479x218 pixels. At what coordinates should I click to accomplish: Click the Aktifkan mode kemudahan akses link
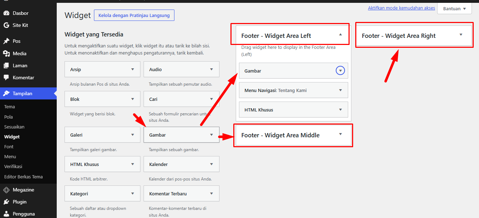(x=401, y=8)
